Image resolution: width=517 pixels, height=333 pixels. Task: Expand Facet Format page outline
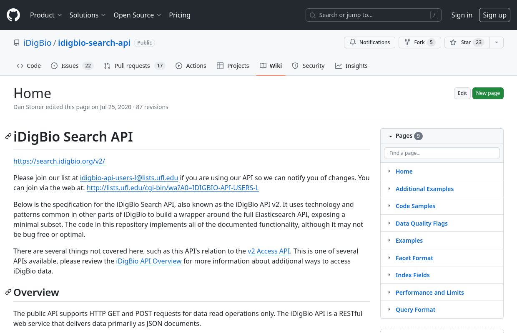coord(389,258)
